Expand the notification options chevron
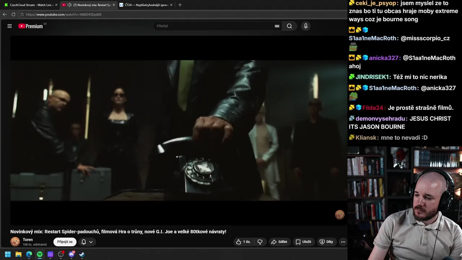The width and height of the screenshot is (462, 260). tap(91, 242)
